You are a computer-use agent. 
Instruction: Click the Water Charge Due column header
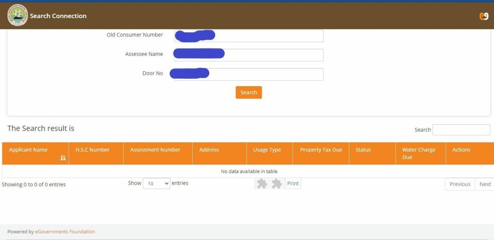[x=419, y=153]
